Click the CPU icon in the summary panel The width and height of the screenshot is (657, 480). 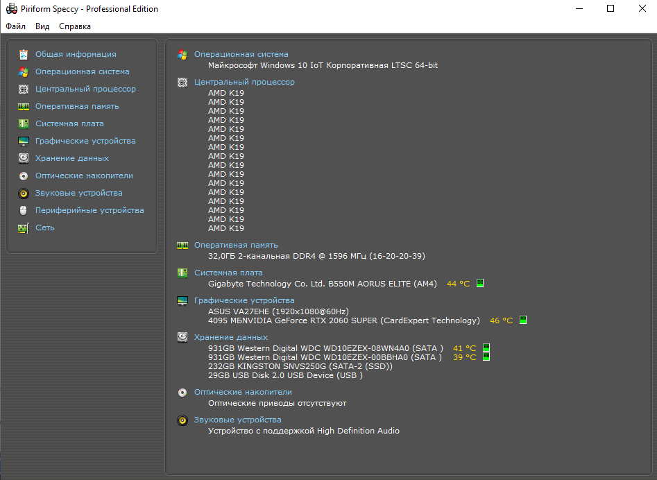[x=182, y=83]
